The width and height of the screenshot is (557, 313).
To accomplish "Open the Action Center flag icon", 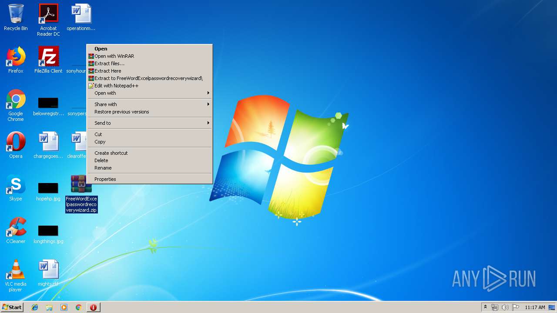I will (x=516, y=307).
